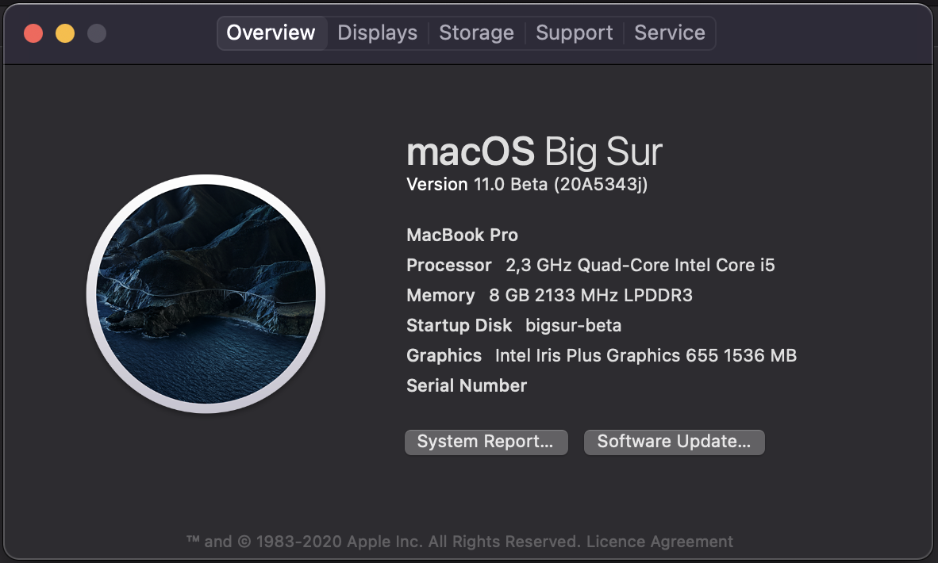Viewport: 938px width, 563px height.
Task: Show the Service tab
Action: [x=670, y=33]
